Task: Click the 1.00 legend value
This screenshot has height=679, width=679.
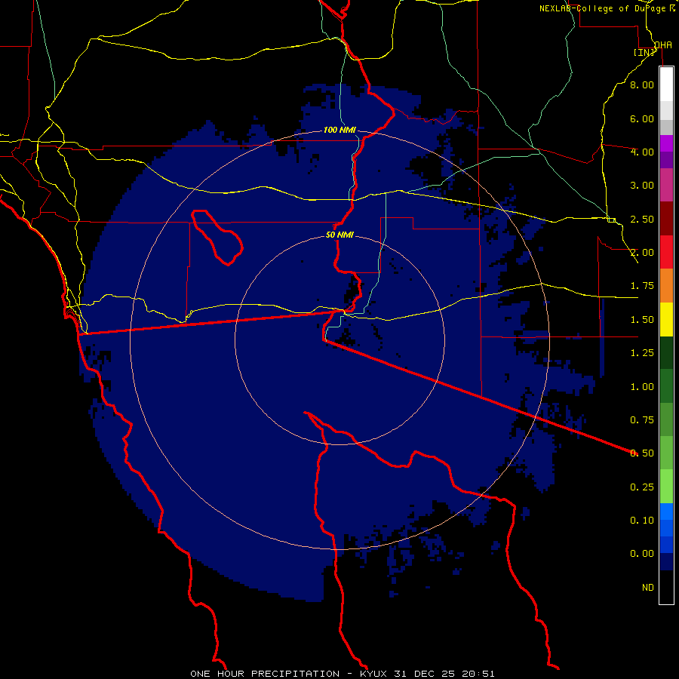Action: tap(642, 387)
